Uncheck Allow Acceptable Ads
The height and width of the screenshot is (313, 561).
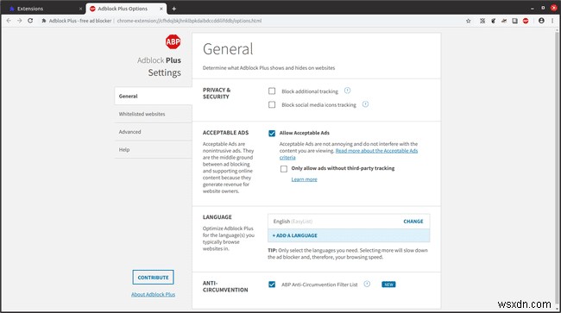[272, 134]
